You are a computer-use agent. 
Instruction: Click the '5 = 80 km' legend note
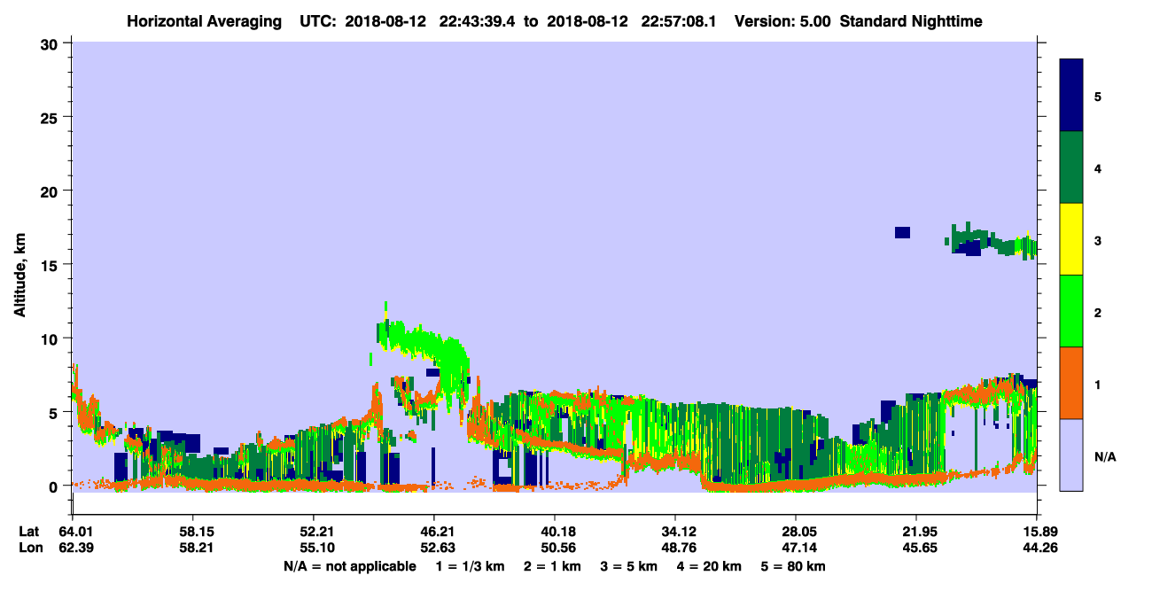click(x=795, y=566)
